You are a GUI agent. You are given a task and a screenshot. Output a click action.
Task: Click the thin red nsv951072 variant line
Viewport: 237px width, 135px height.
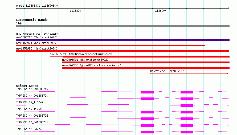189,73
